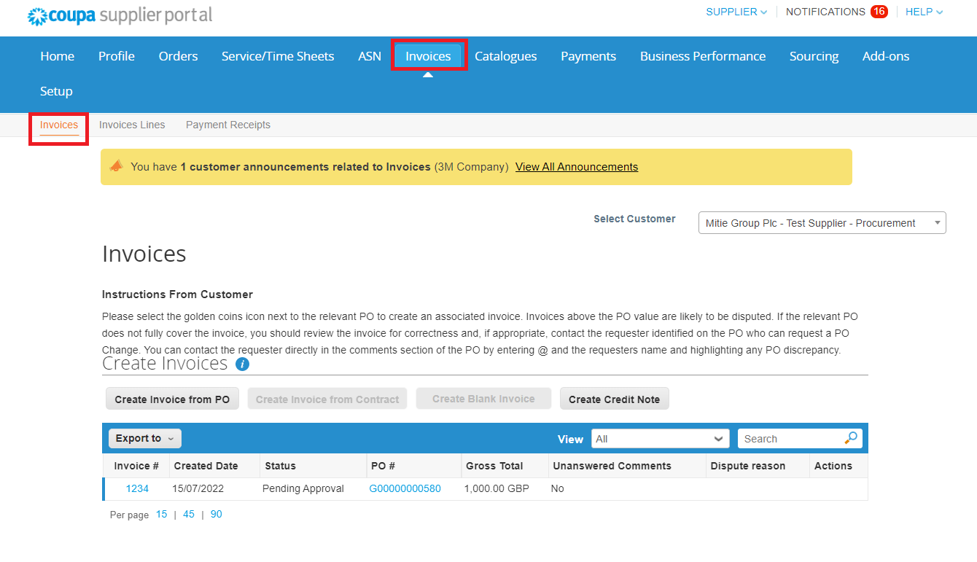Click the magnifier search icon
977x562 pixels.
coord(851,438)
